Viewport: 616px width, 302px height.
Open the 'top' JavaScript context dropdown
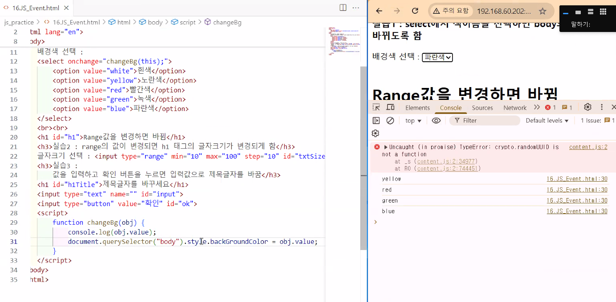click(x=413, y=120)
